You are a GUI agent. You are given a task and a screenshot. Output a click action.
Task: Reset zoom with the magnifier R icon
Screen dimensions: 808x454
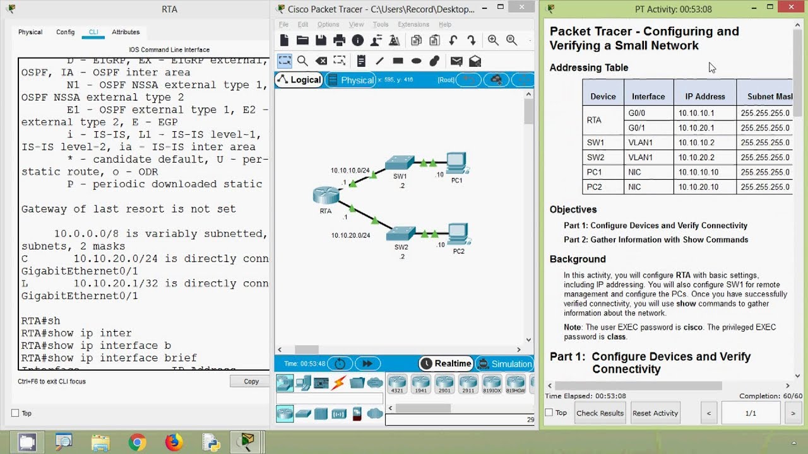(511, 40)
